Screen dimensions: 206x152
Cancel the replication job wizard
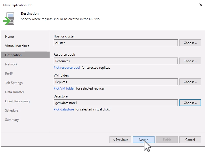[190, 140]
